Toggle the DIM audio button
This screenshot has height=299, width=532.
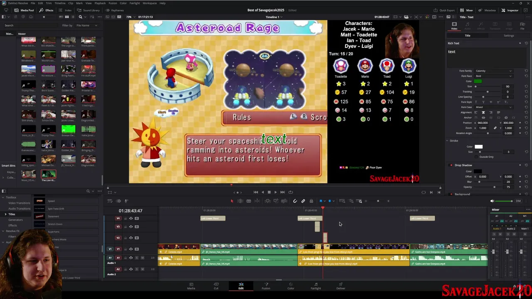pos(518,201)
